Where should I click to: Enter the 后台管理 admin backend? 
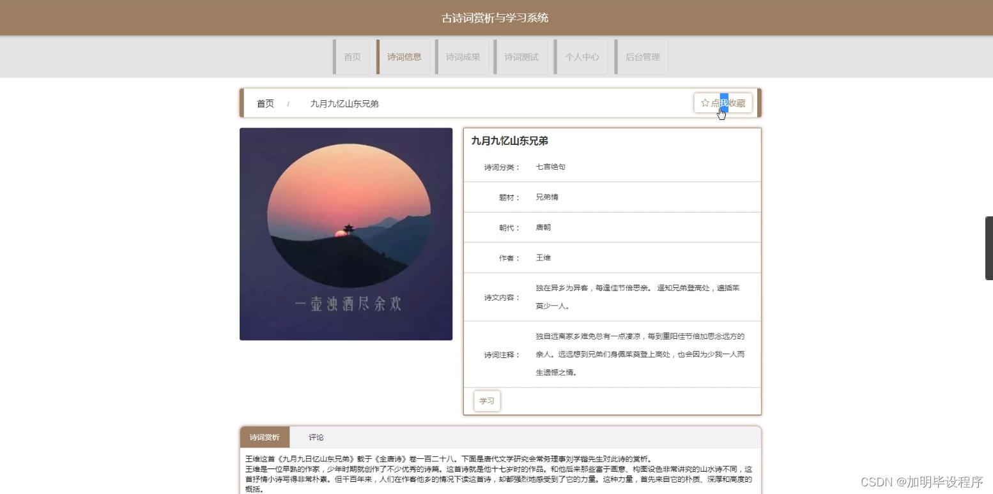coord(642,56)
